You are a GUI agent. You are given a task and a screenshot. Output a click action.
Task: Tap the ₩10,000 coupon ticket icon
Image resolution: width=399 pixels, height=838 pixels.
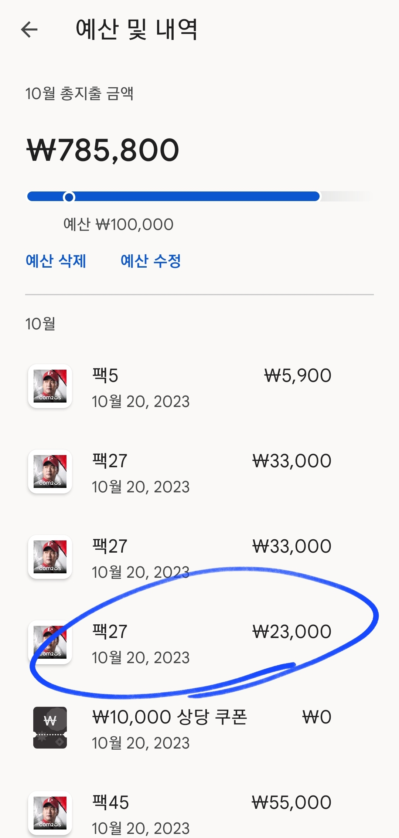click(50, 727)
